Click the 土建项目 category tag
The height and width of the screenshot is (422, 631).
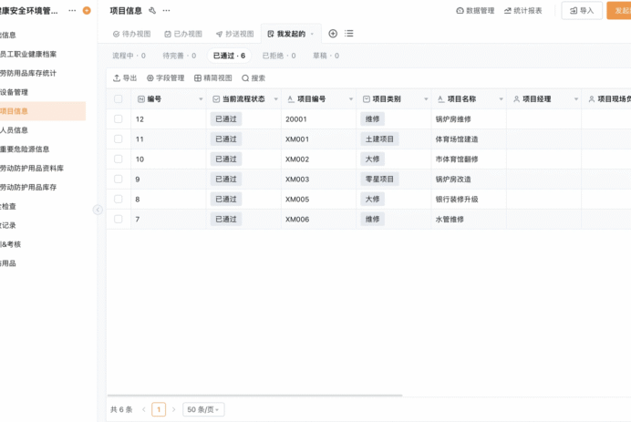[x=379, y=139]
